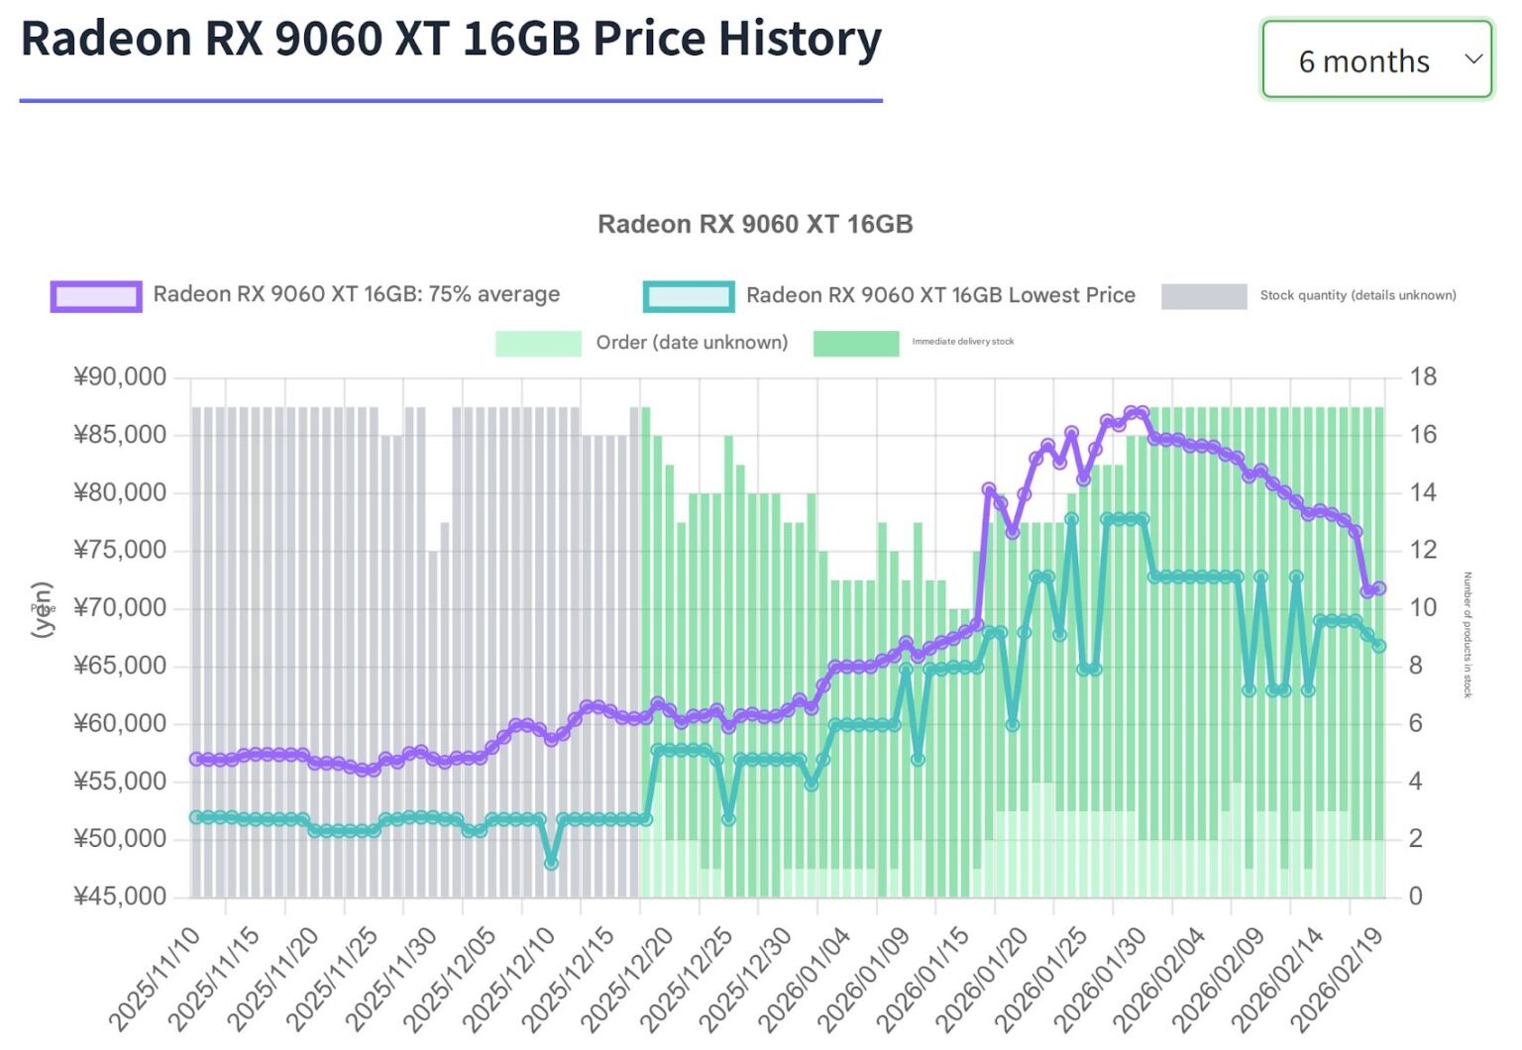Click the final purple data point at right end
Image resolution: width=1522 pixels, height=1050 pixels.
coord(1378,588)
